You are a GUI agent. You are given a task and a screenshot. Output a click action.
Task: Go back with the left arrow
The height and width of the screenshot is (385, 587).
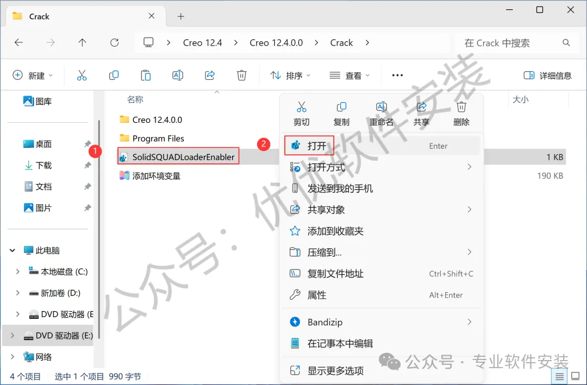[x=18, y=43]
